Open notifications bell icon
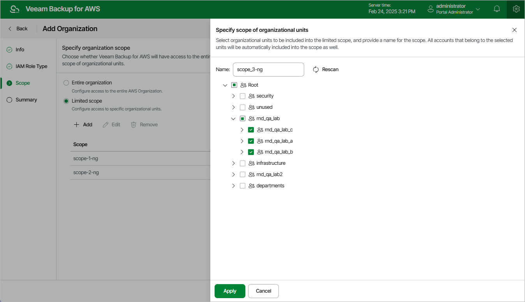Image resolution: width=525 pixels, height=302 pixels. (497, 9)
